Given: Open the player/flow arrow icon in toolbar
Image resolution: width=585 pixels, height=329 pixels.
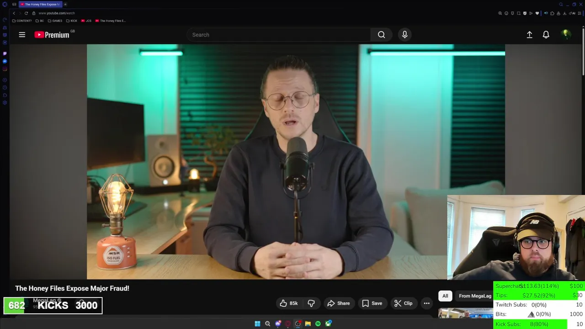Looking at the screenshot, I should pos(531,13).
